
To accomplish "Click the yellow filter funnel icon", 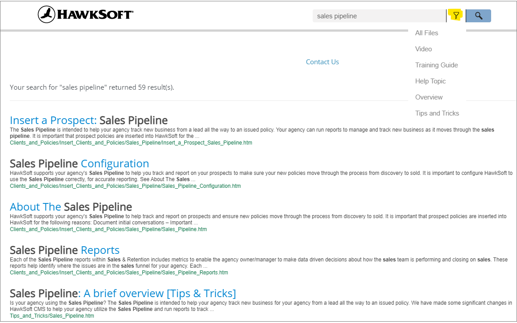I will (x=455, y=15).
